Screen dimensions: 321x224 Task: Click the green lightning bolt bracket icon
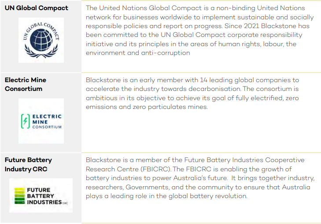click(26, 121)
